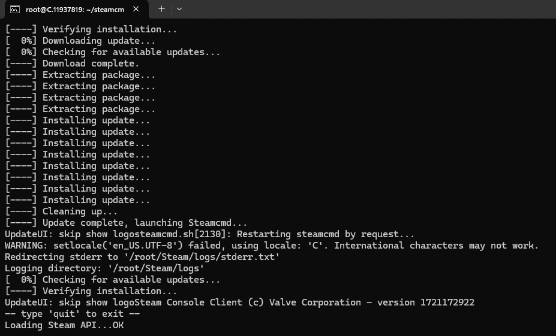Open a new terminal tab with plus

(x=161, y=9)
